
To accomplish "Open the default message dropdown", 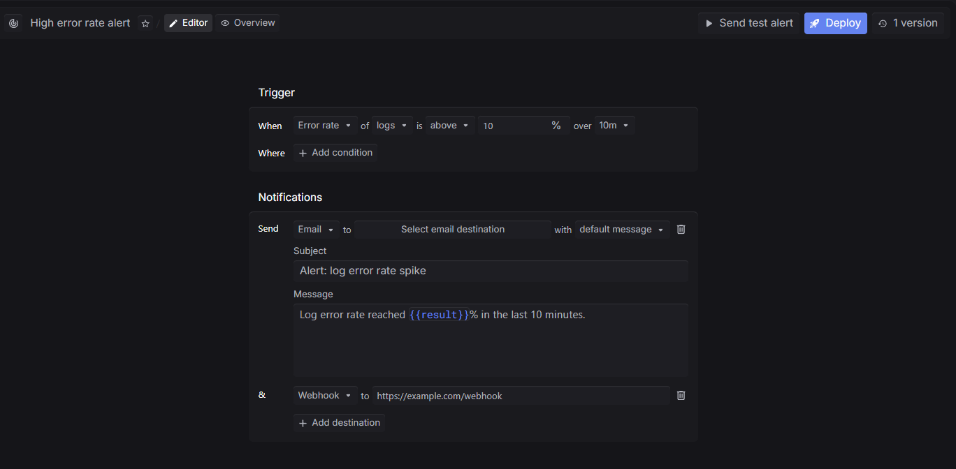I will tap(622, 230).
